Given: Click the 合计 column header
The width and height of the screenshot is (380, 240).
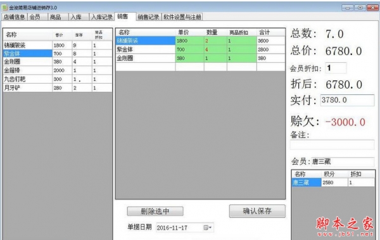Looking at the screenshot, I should [270, 32].
